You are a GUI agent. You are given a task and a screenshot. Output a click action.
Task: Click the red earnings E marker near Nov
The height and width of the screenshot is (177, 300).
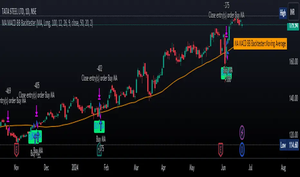(x=16, y=150)
